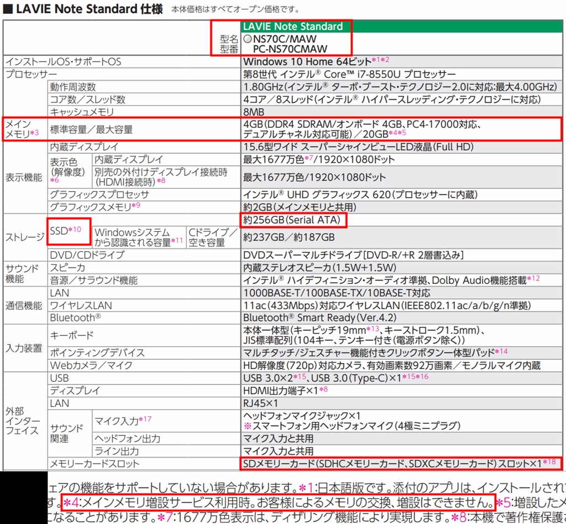
Task: Click the 'Bluetooth Smart Ready(Ver.4.2)' value
Action: pyautogui.click(x=320, y=318)
